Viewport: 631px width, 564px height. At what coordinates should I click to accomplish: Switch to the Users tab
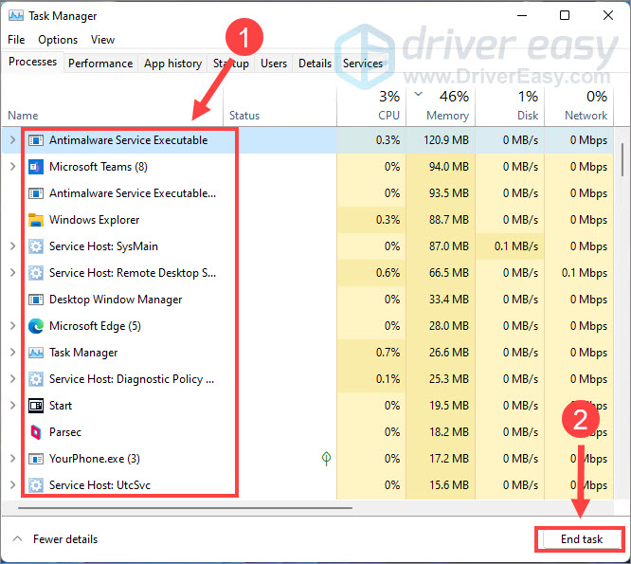274,64
